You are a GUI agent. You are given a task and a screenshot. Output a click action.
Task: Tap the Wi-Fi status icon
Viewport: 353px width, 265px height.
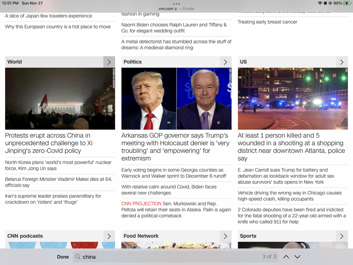click(320, 3)
